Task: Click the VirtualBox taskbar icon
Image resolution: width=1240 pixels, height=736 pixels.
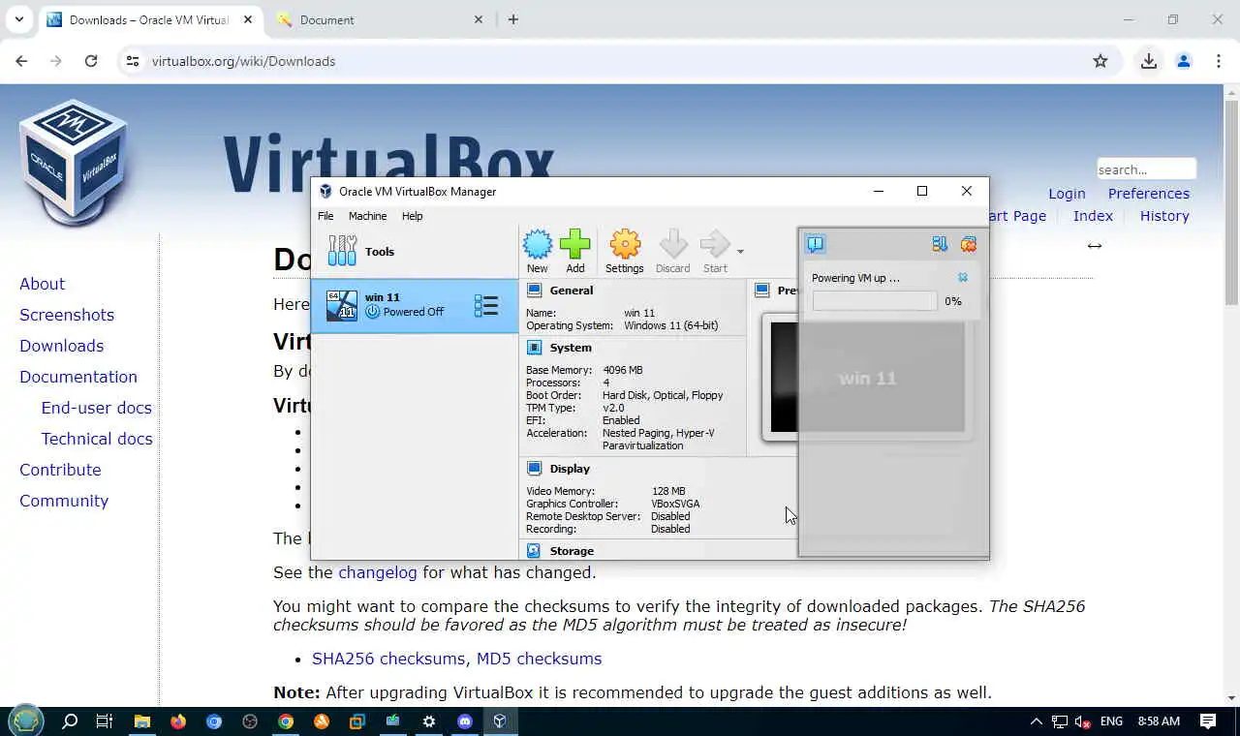Action: [x=500, y=721]
